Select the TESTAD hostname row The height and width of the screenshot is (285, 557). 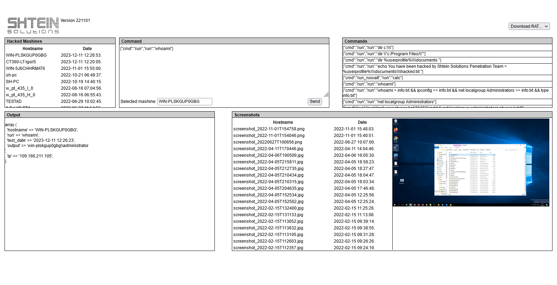tap(14, 101)
